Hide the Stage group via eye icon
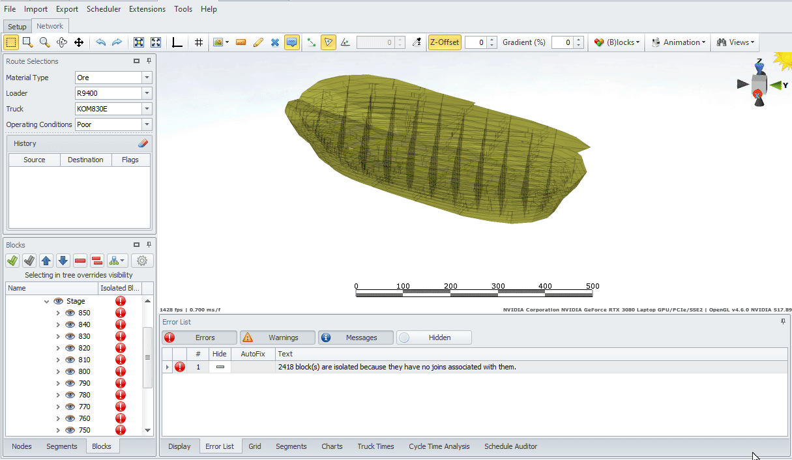 pos(58,301)
